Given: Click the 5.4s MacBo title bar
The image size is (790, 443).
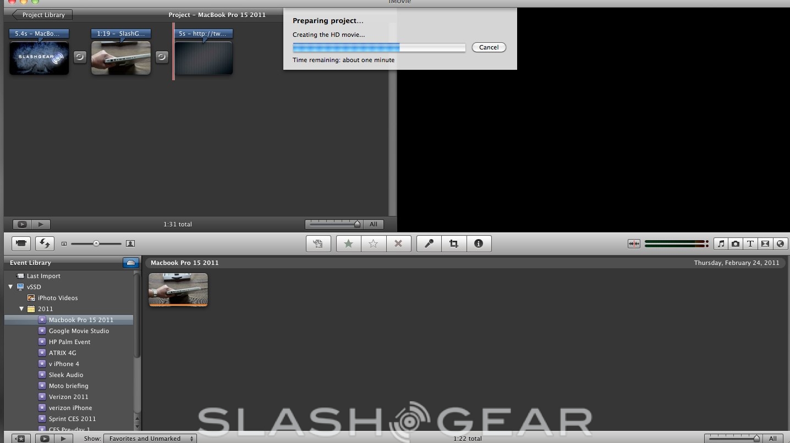Looking at the screenshot, I should click(39, 34).
